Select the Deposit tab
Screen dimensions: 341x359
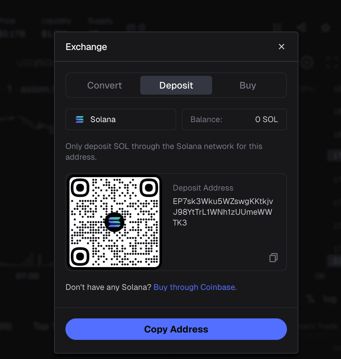[176, 86]
